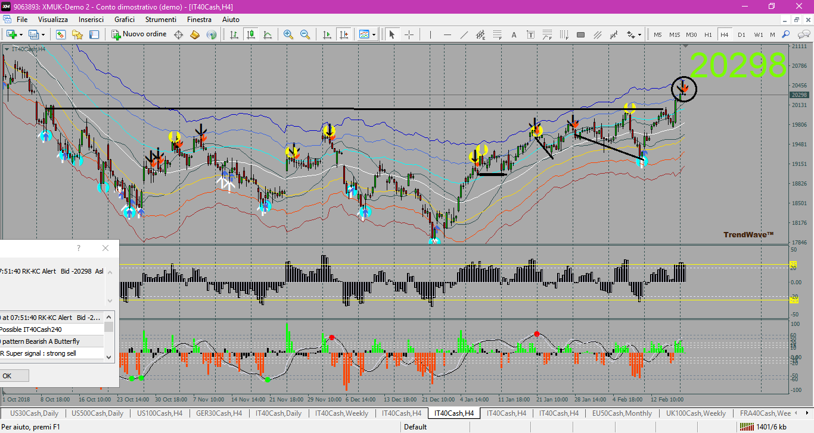Expand the Profiles dropdown arrow
Screen dimensions: 814x433
click(44, 34)
